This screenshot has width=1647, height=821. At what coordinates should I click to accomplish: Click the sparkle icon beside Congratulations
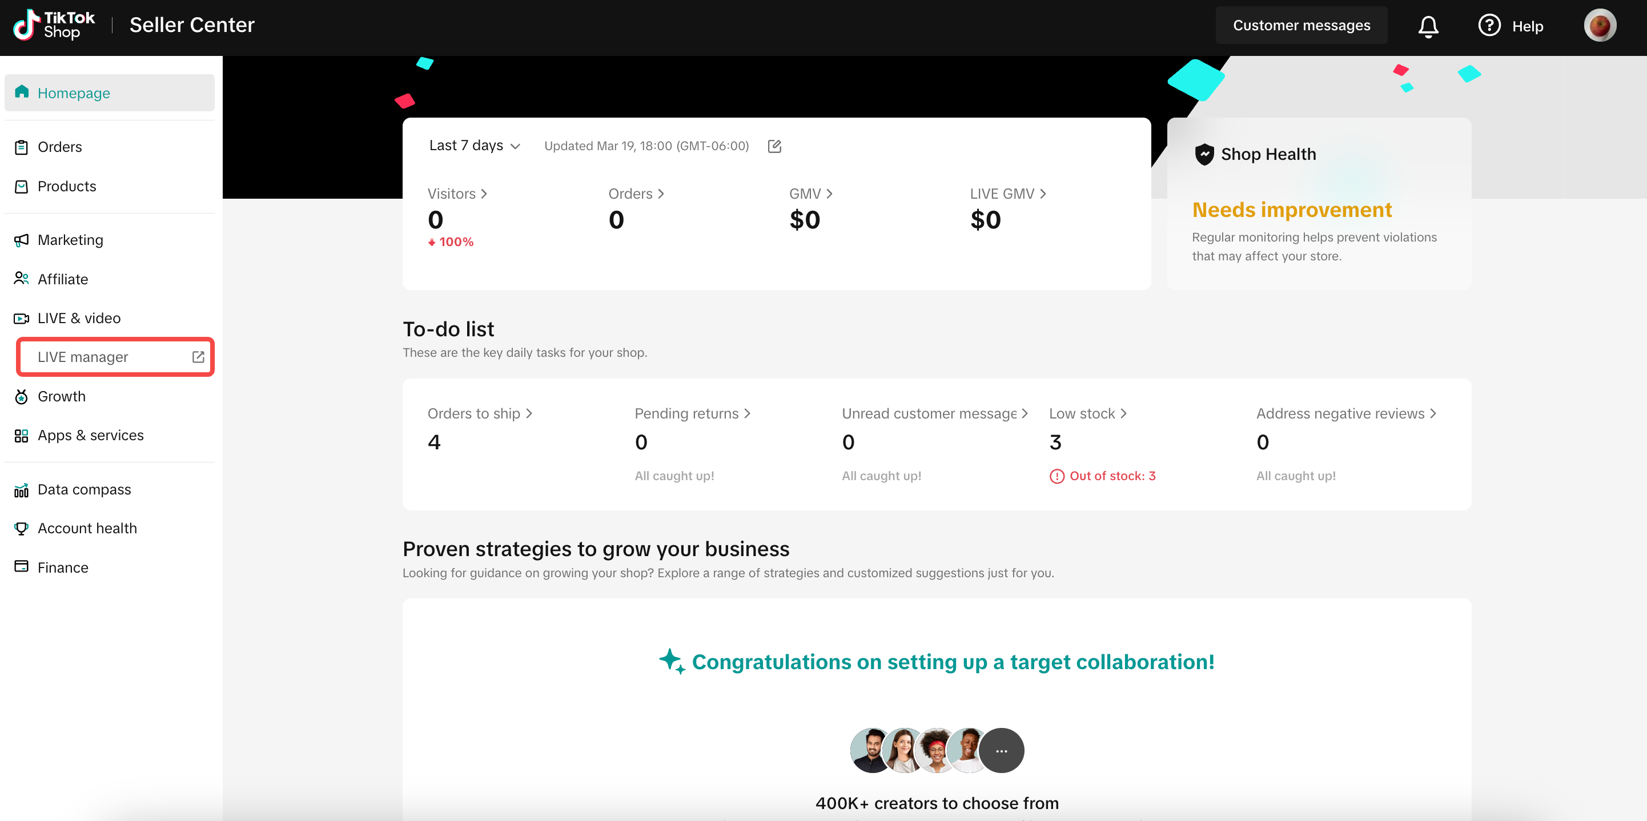672,661
